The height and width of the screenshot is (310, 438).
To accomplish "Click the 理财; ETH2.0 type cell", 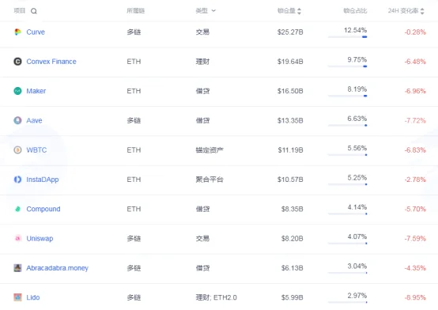I will click(x=216, y=297).
